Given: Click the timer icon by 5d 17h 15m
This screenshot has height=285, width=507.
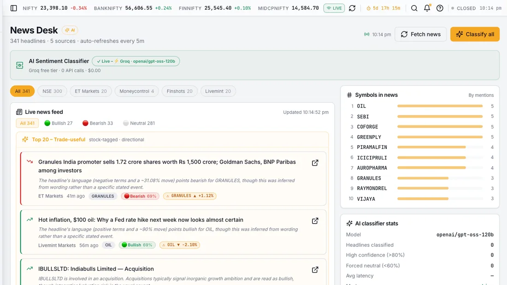Looking at the screenshot, I should [368, 8].
